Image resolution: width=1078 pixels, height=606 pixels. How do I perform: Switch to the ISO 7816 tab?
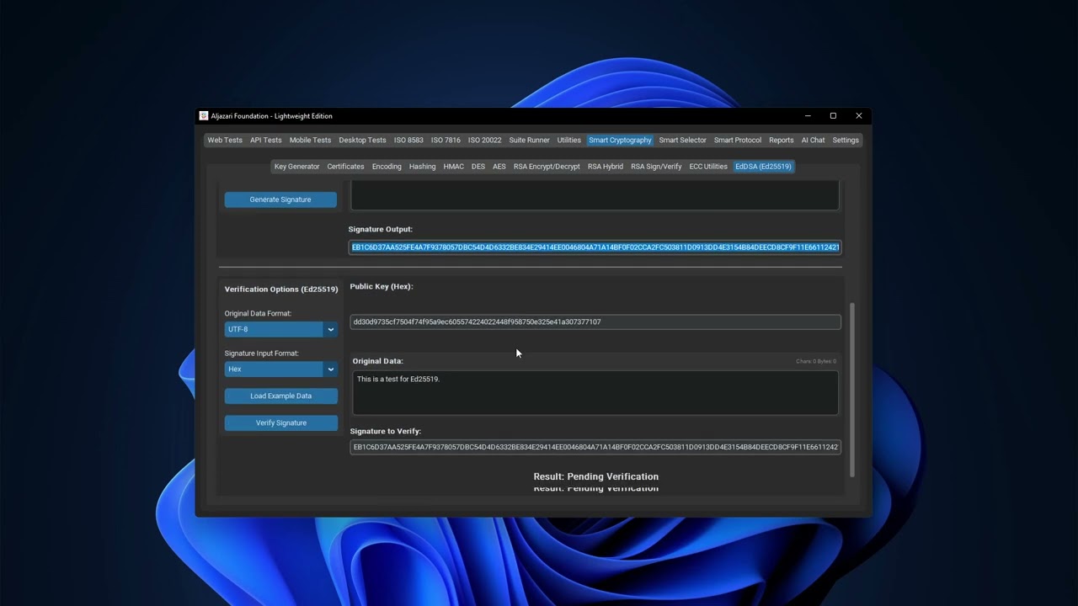coord(446,141)
